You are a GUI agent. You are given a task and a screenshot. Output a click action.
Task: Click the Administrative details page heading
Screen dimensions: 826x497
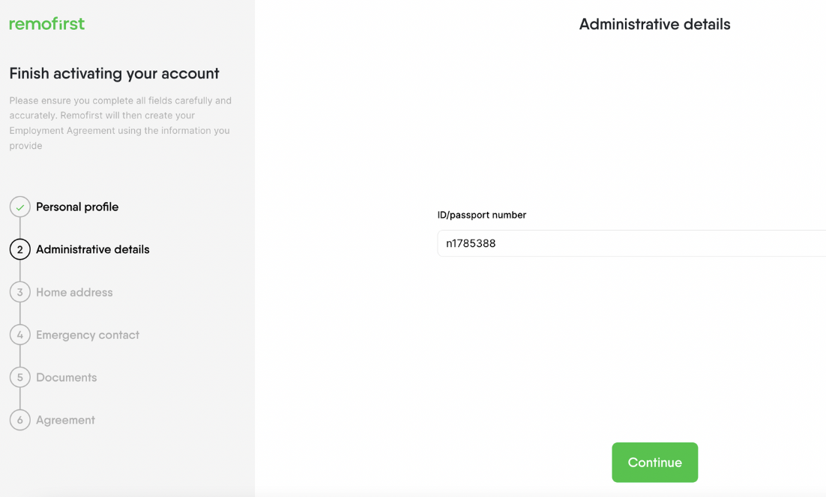coord(655,24)
